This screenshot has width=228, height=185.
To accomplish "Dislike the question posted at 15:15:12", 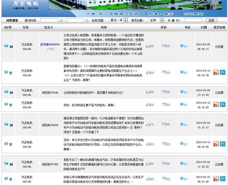I will tap(166, 125).
